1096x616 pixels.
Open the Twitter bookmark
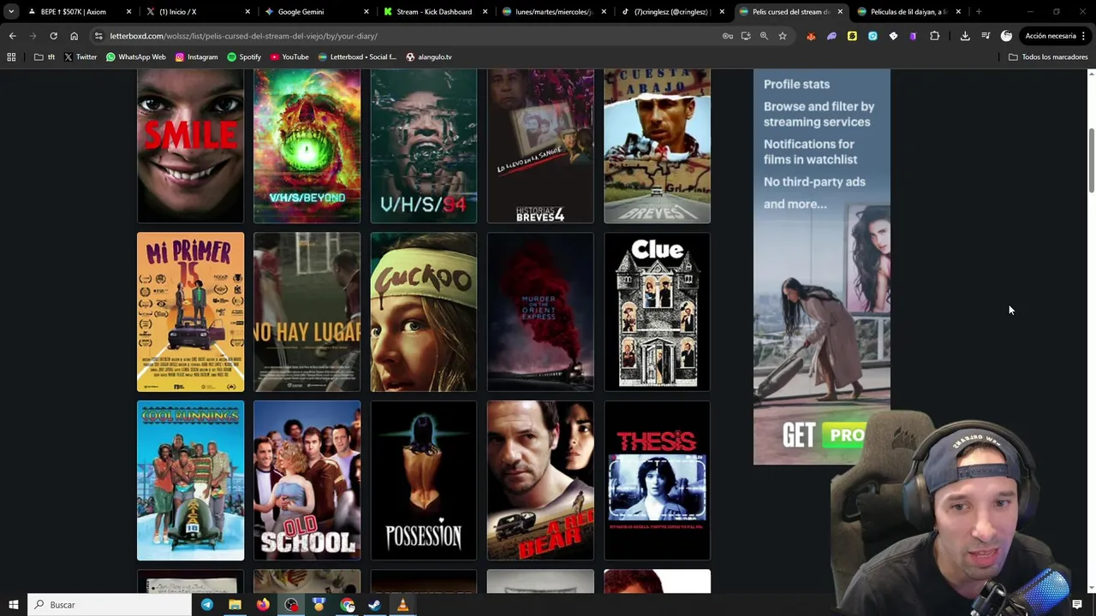coord(80,56)
